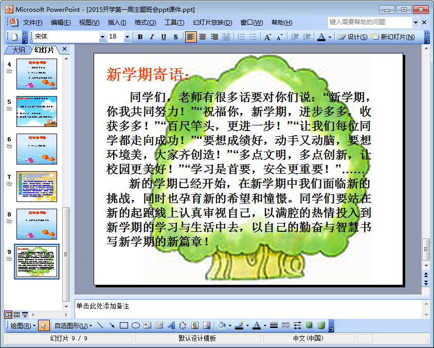The width and height of the screenshot is (434, 348).
Task: Apply numbered list formatting
Action: coord(241,37)
